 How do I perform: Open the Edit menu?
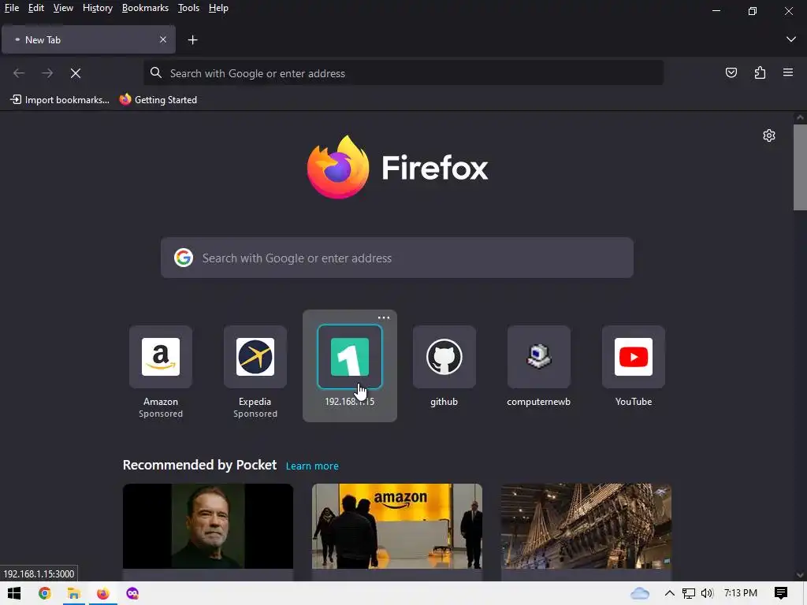coord(36,8)
